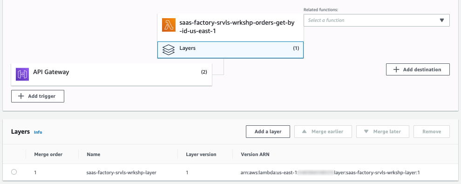This screenshot has height=184, width=461.
Task: Click the Remove button
Action: click(x=432, y=132)
